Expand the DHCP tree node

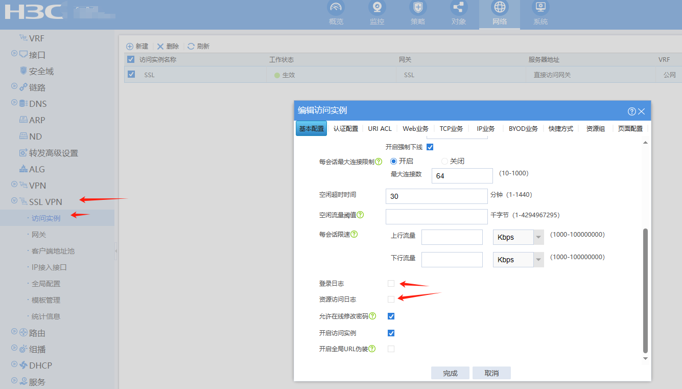[x=14, y=364]
